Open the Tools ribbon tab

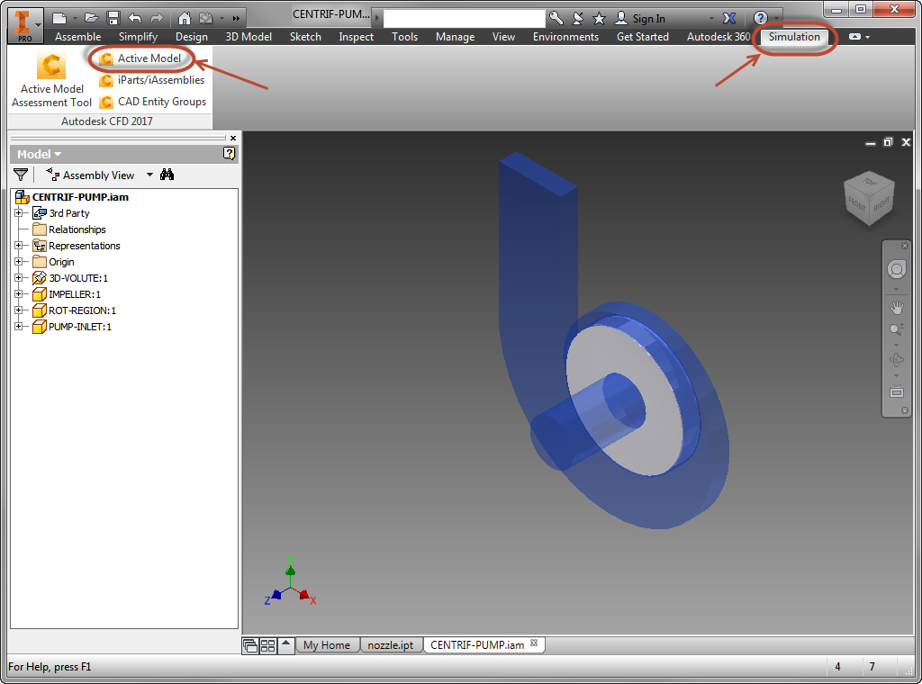(404, 36)
